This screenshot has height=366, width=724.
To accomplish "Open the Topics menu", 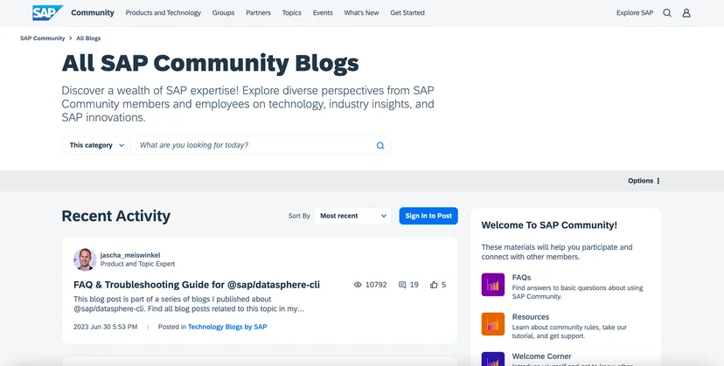I will tap(292, 13).
